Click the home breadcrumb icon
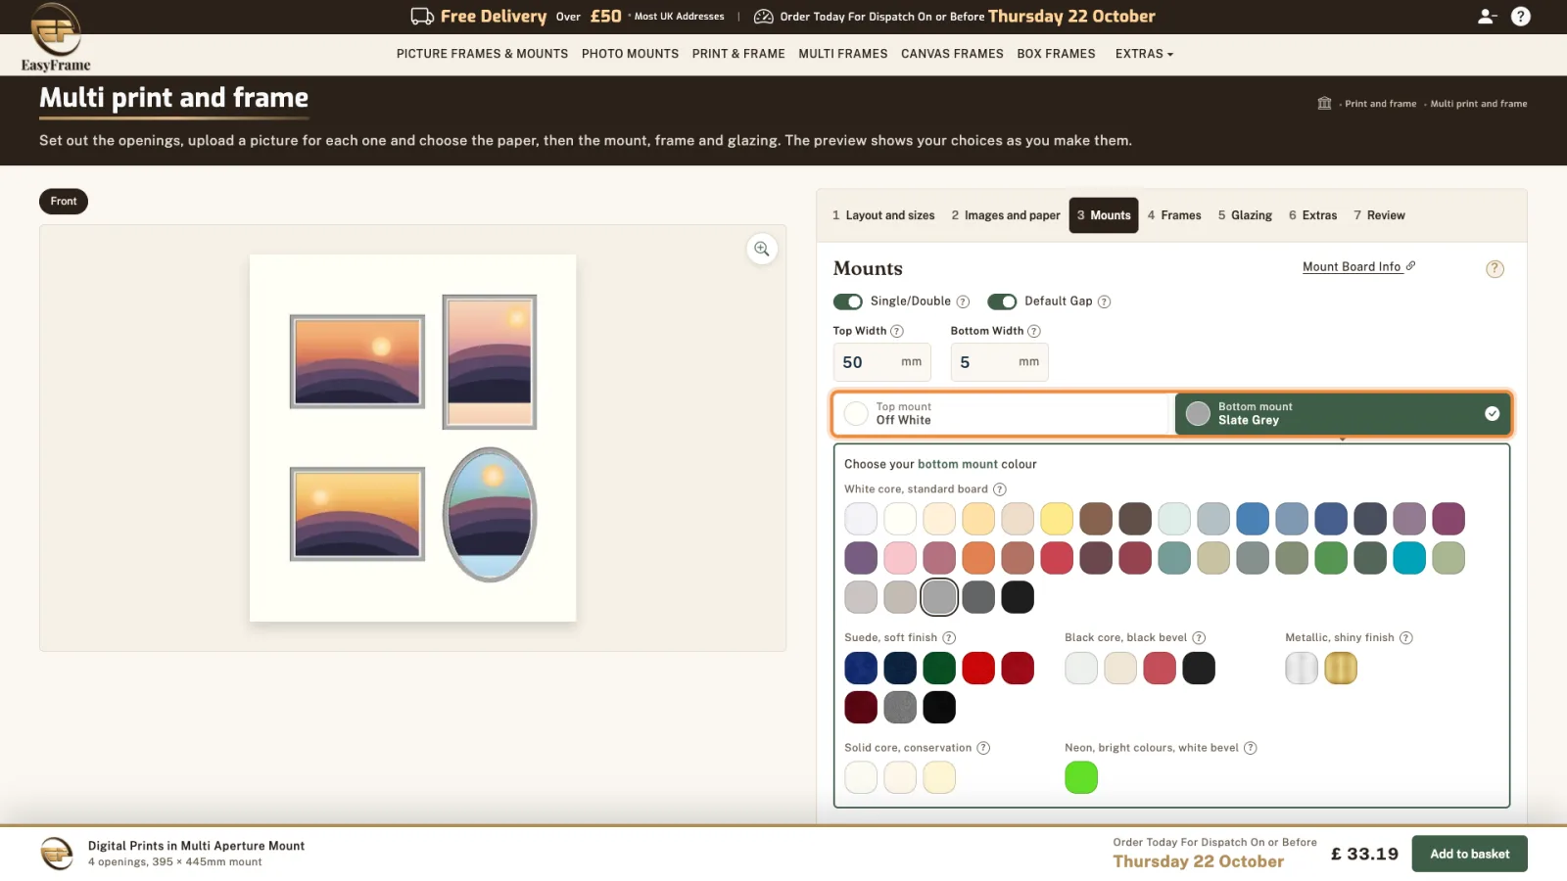The height and width of the screenshot is (881, 1567). coord(1324,103)
